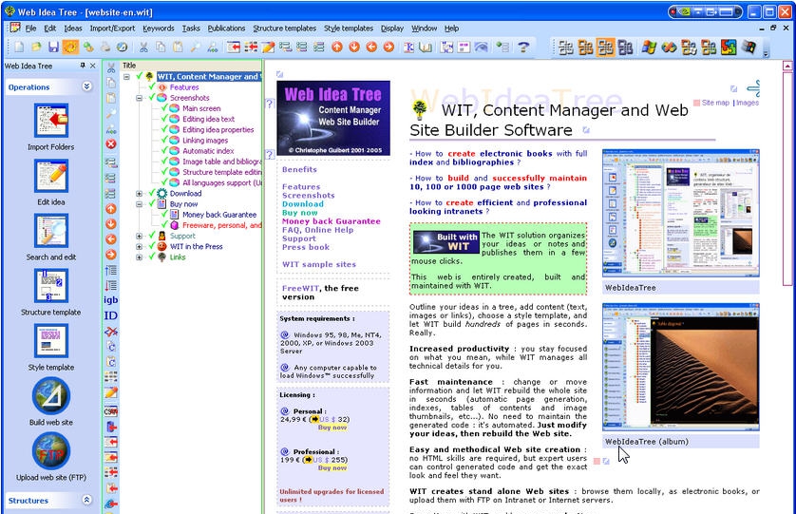The image size is (796, 514).
Task: Click the WIT sample sites link
Action: (x=319, y=265)
